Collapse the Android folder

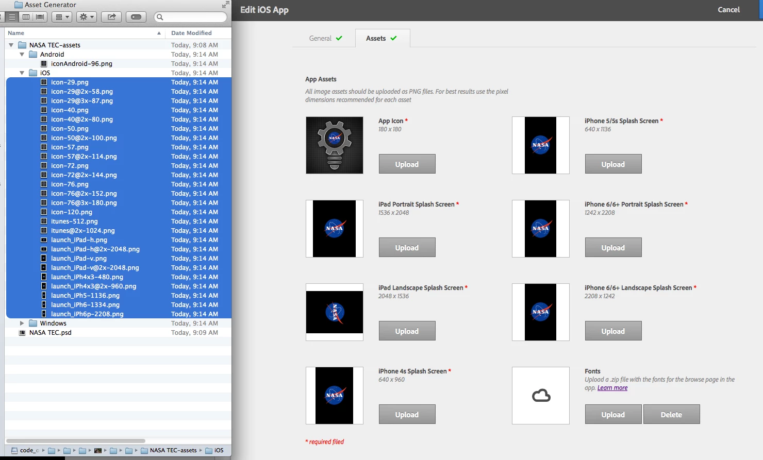(x=22, y=54)
